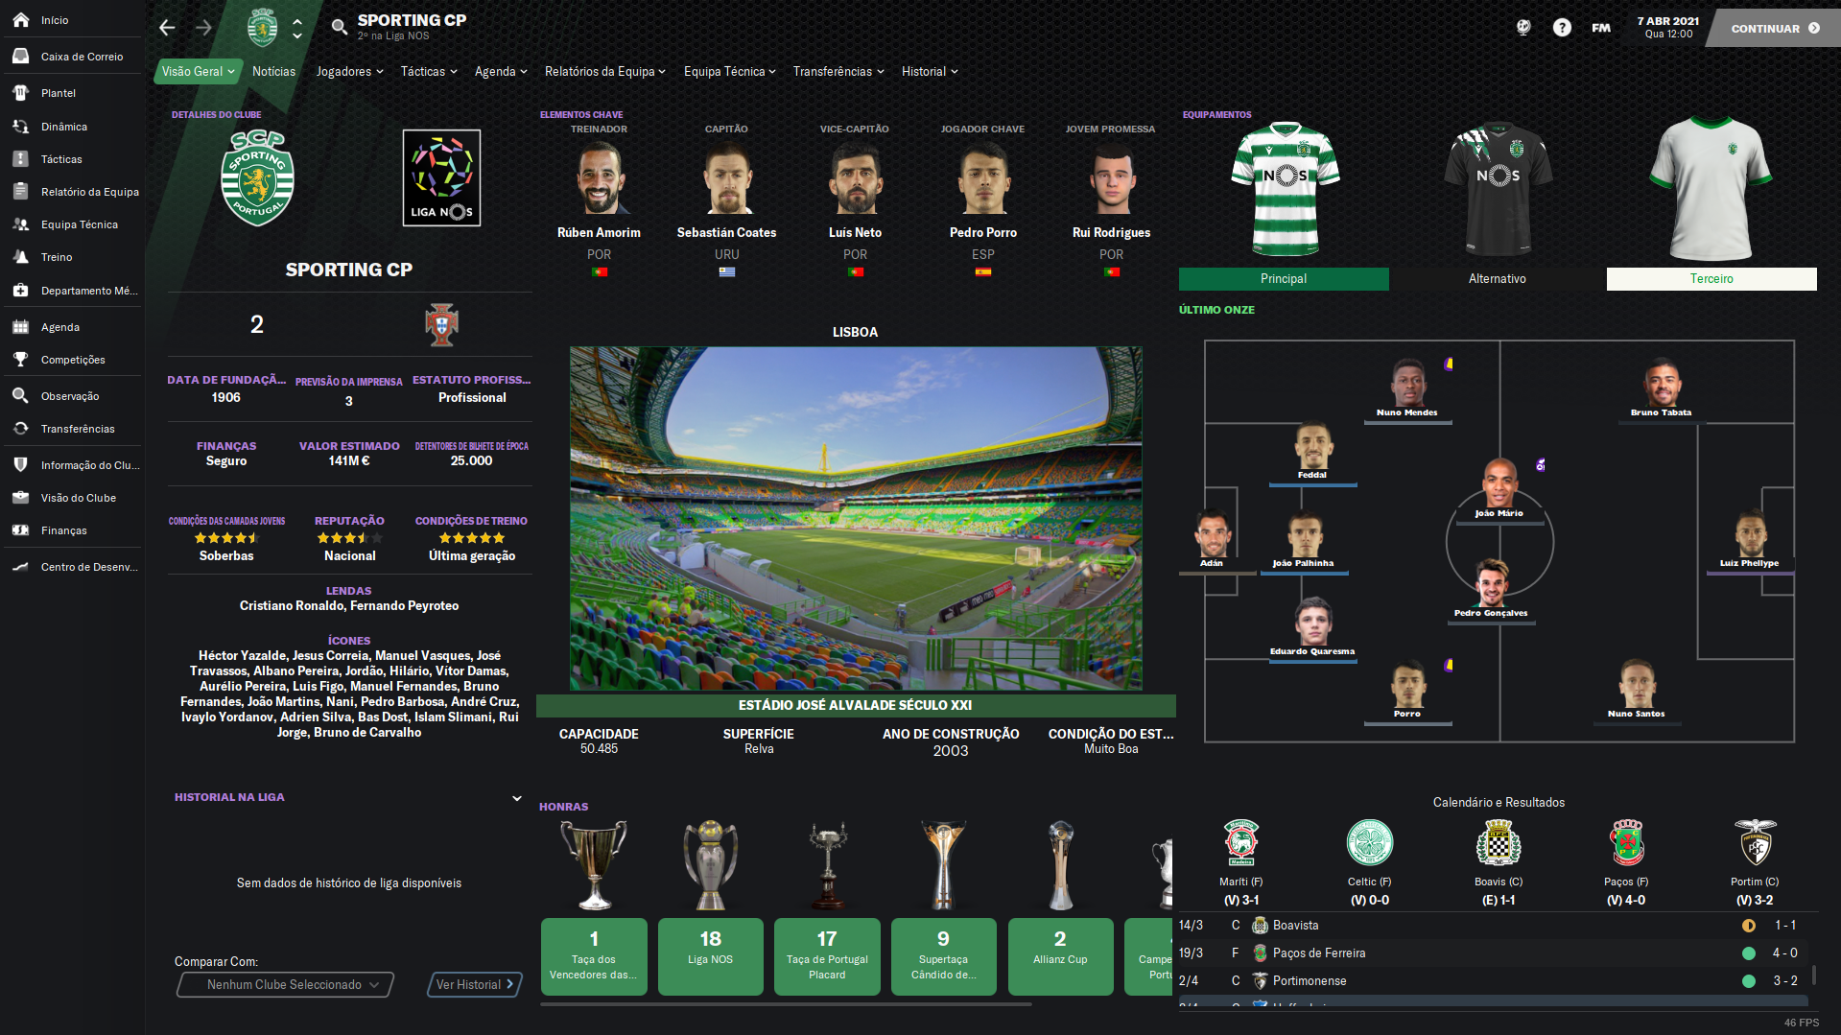Select the Alternativo kit option
Screen dimensions: 1841x1035
(x=1497, y=279)
